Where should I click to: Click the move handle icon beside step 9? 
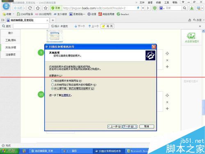[x=167, y=53]
